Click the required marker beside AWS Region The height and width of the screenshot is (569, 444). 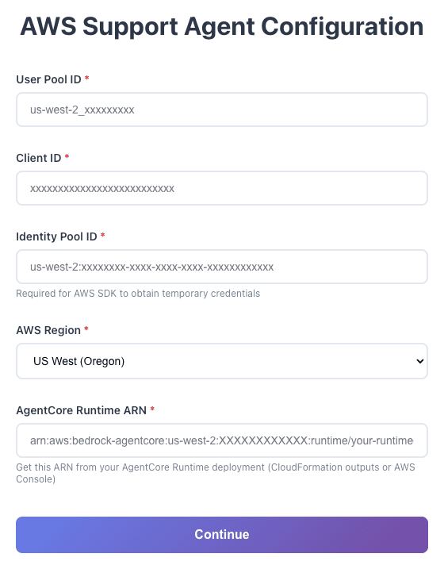click(86, 329)
